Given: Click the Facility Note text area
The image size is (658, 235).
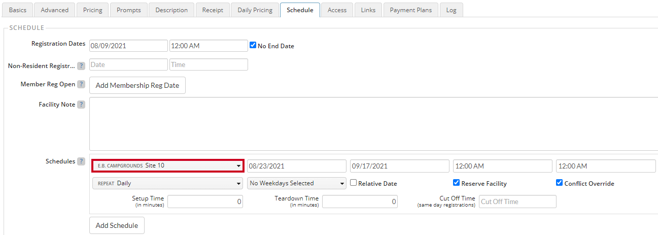Looking at the screenshot, I should pyautogui.click(x=373, y=124).
